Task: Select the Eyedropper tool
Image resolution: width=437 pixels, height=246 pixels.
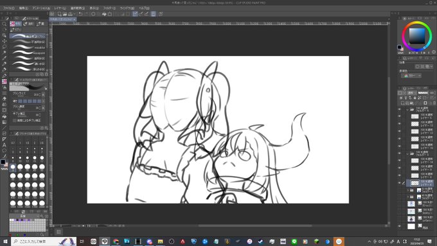Action: coord(4,58)
